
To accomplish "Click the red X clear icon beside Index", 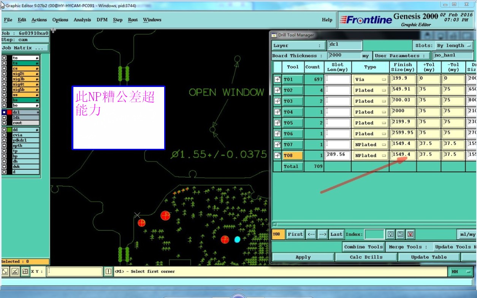I will [410, 234].
